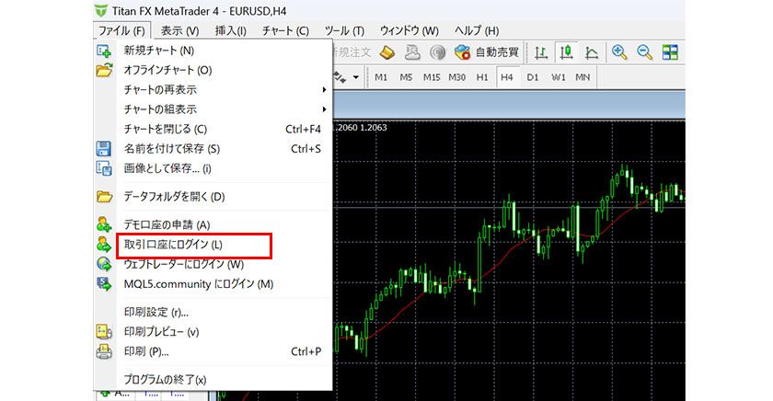
Task: Open the ウィンドウ (W) menu
Action: [410, 30]
